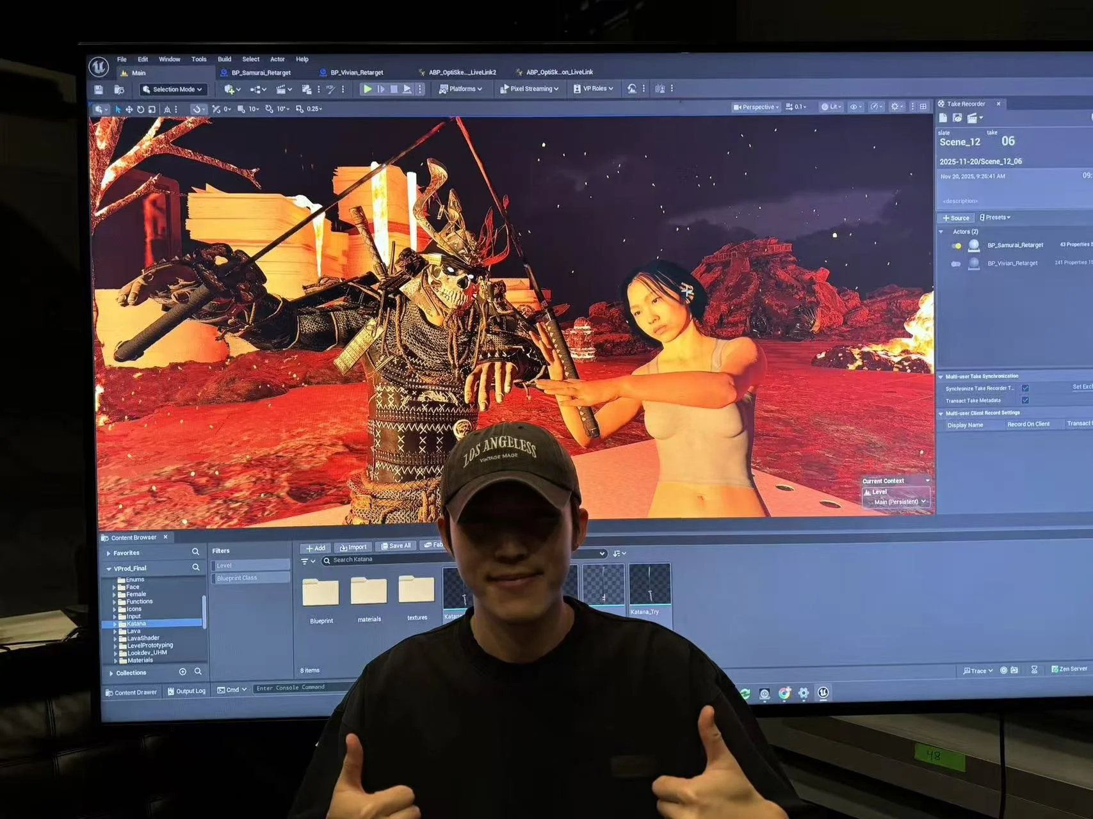Open the scale snap 0.25 dropdown
The image size is (1093, 819).
tap(314, 109)
